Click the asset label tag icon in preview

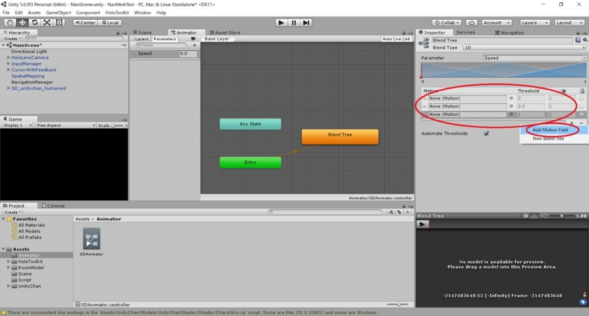(583, 302)
